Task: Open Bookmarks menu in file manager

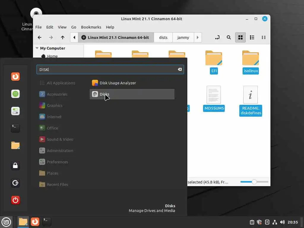Action: pyautogui.click(x=91, y=27)
